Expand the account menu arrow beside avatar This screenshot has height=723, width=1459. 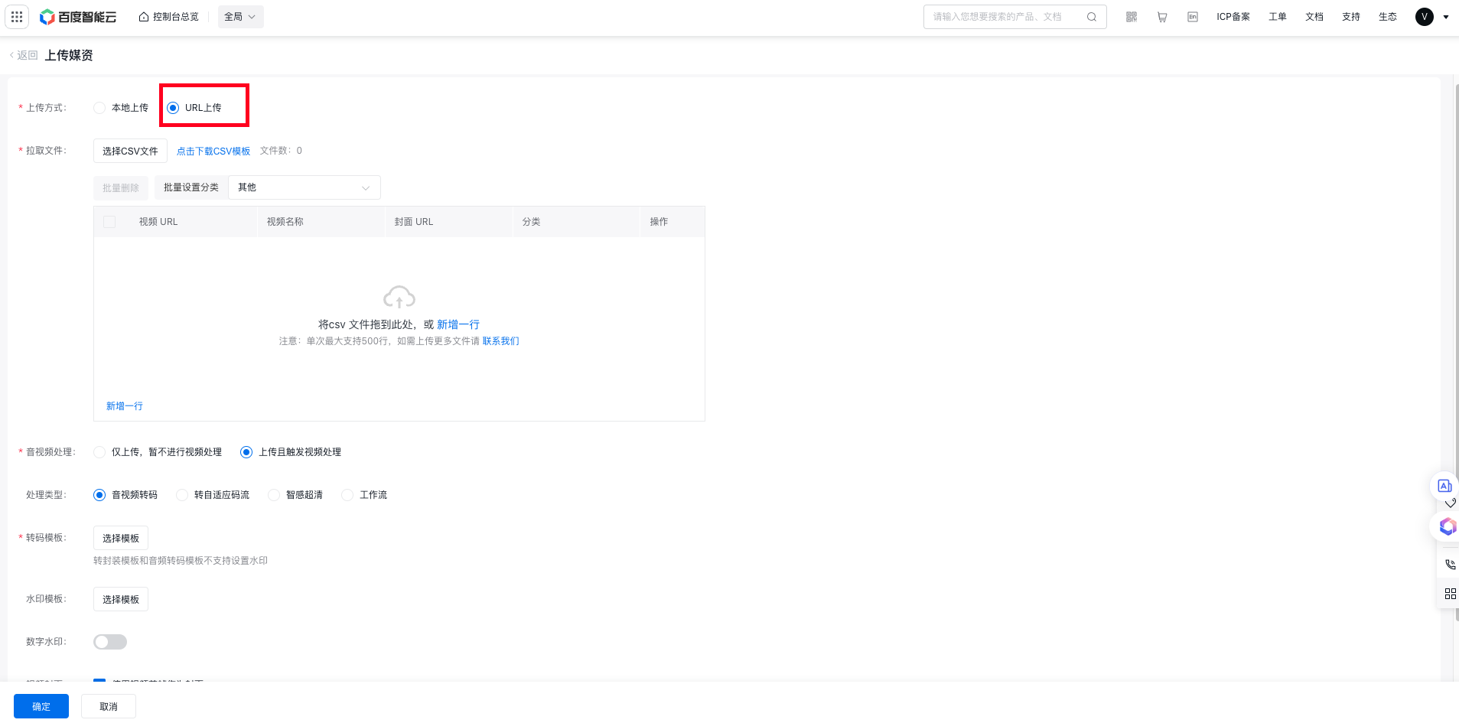(x=1446, y=17)
